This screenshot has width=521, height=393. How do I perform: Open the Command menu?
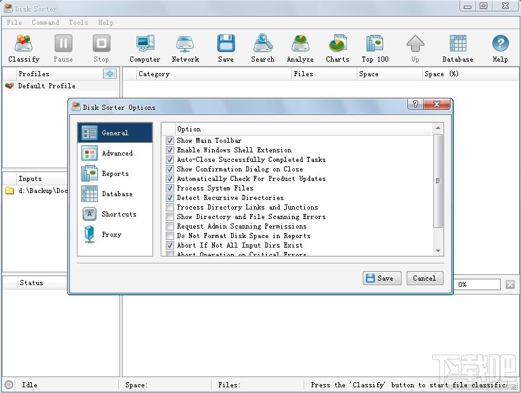pyautogui.click(x=46, y=22)
